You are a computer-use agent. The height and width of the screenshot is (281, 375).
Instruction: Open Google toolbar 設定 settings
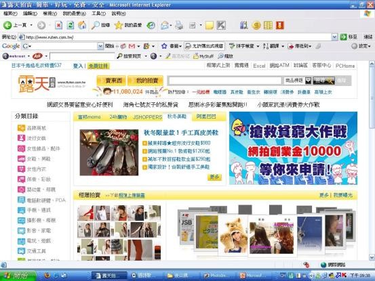pyautogui.click(x=361, y=46)
